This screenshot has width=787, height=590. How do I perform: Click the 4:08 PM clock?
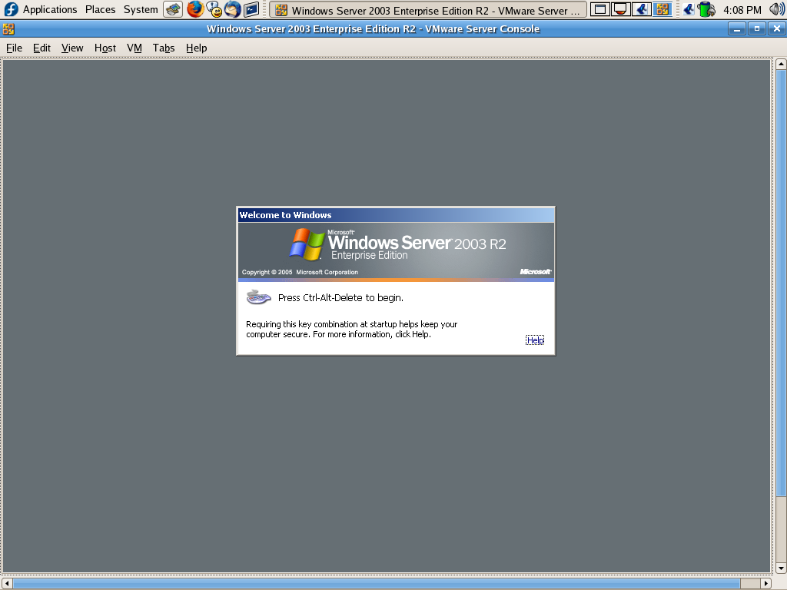click(742, 10)
